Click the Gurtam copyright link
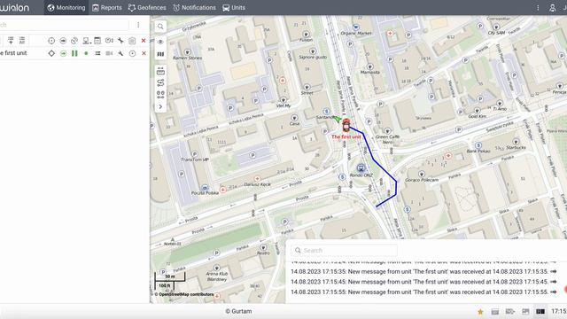This screenshot has width=567, height=319. 238,311
